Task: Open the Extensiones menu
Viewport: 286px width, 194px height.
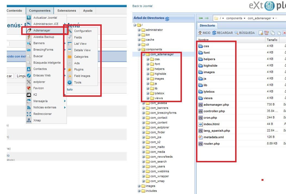Action: click(67, 11)
